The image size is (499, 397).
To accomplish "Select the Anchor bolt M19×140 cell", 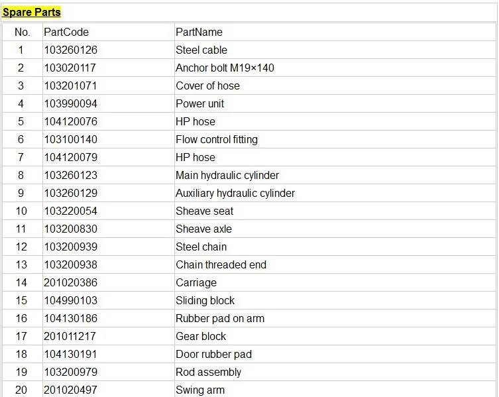I will [x=225, y=68].
